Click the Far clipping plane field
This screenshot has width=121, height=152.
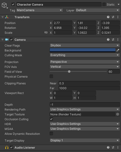pos(89,88)
